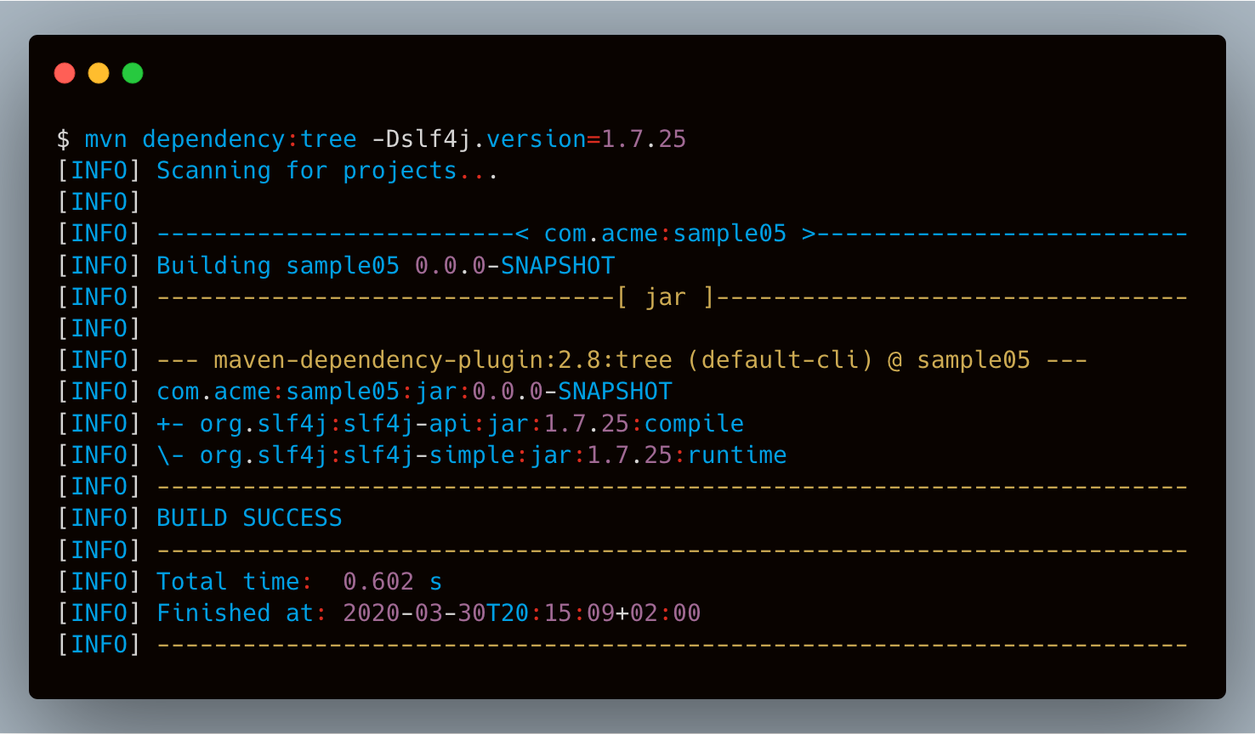
Task: Click the slf4j-api compile dependency entry
Action: tap(471, 424)
